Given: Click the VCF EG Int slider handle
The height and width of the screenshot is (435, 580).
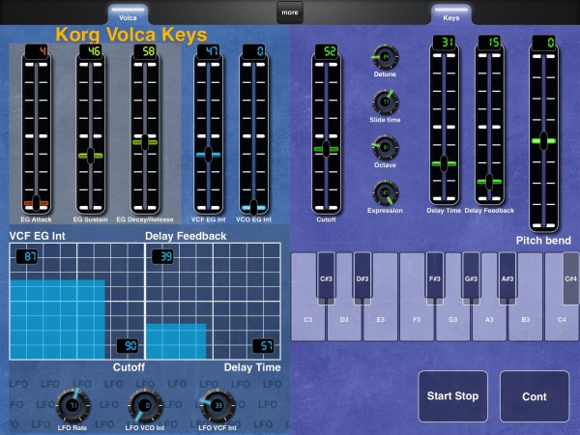Looking at the screenshot, I should [208, 155].
